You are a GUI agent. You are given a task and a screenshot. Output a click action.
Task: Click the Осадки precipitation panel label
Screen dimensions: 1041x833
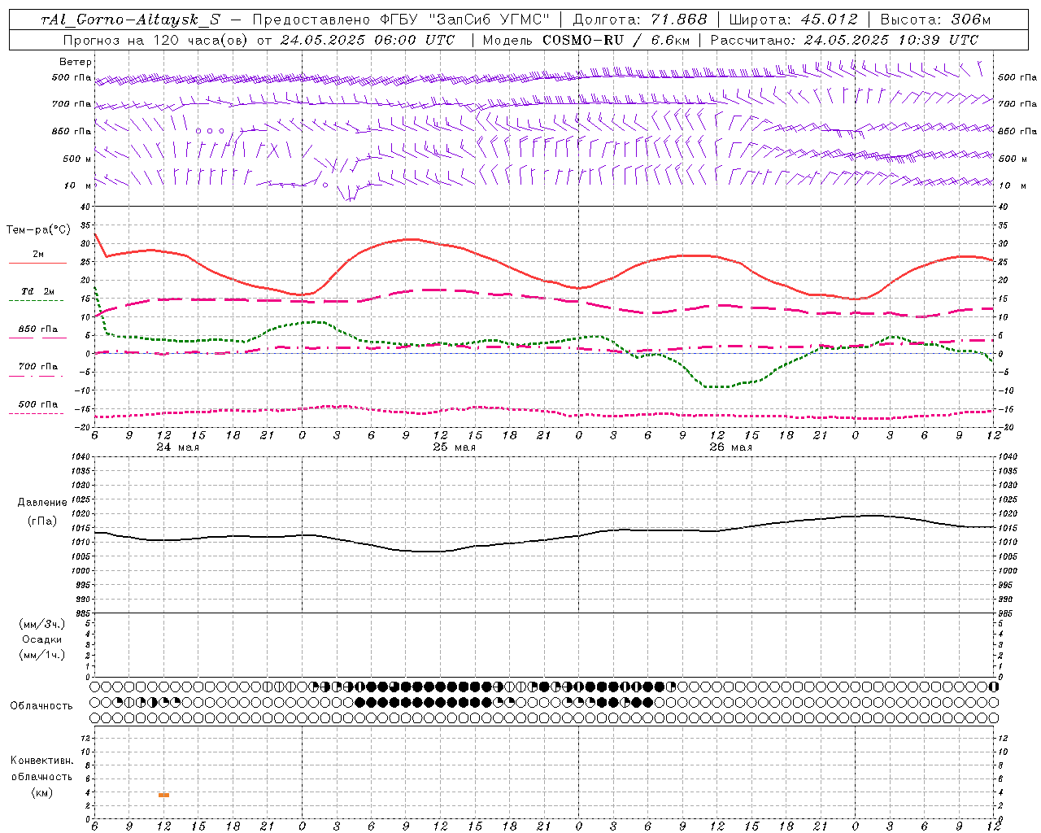41,639
